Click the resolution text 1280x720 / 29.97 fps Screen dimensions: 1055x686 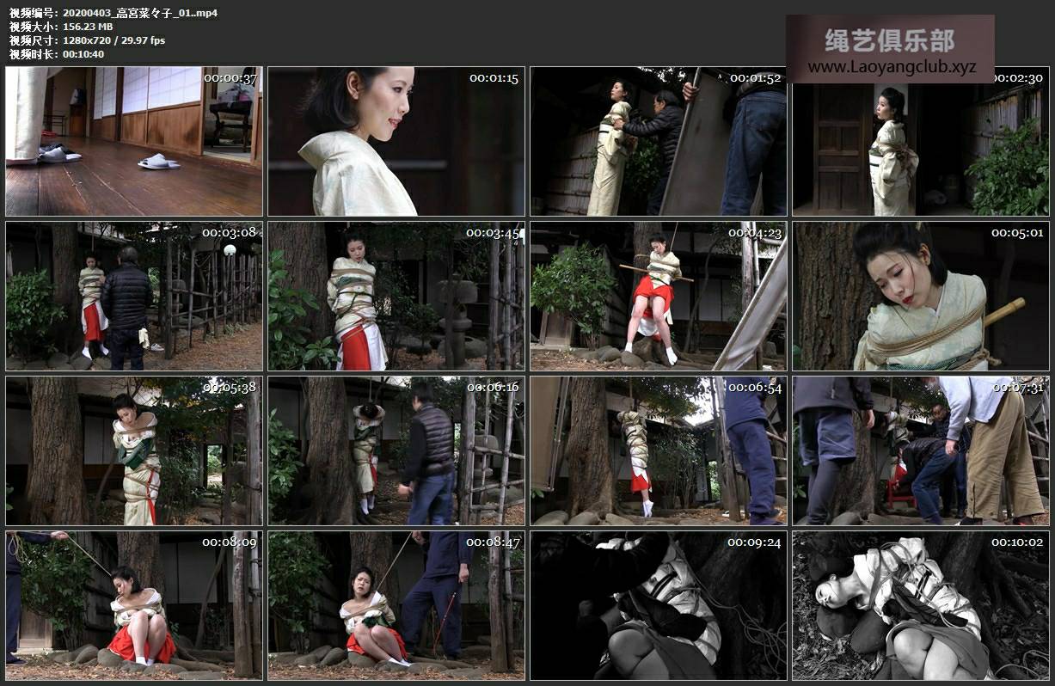click(x=114, y=40)
